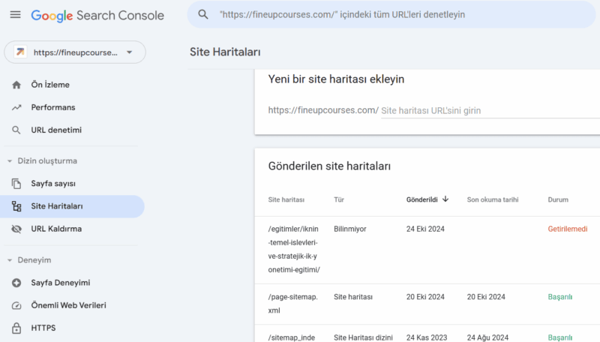Select Site Haritaları in sidebar
The height and width of the screenshot is (342, 600).
[x=72, y=206]
